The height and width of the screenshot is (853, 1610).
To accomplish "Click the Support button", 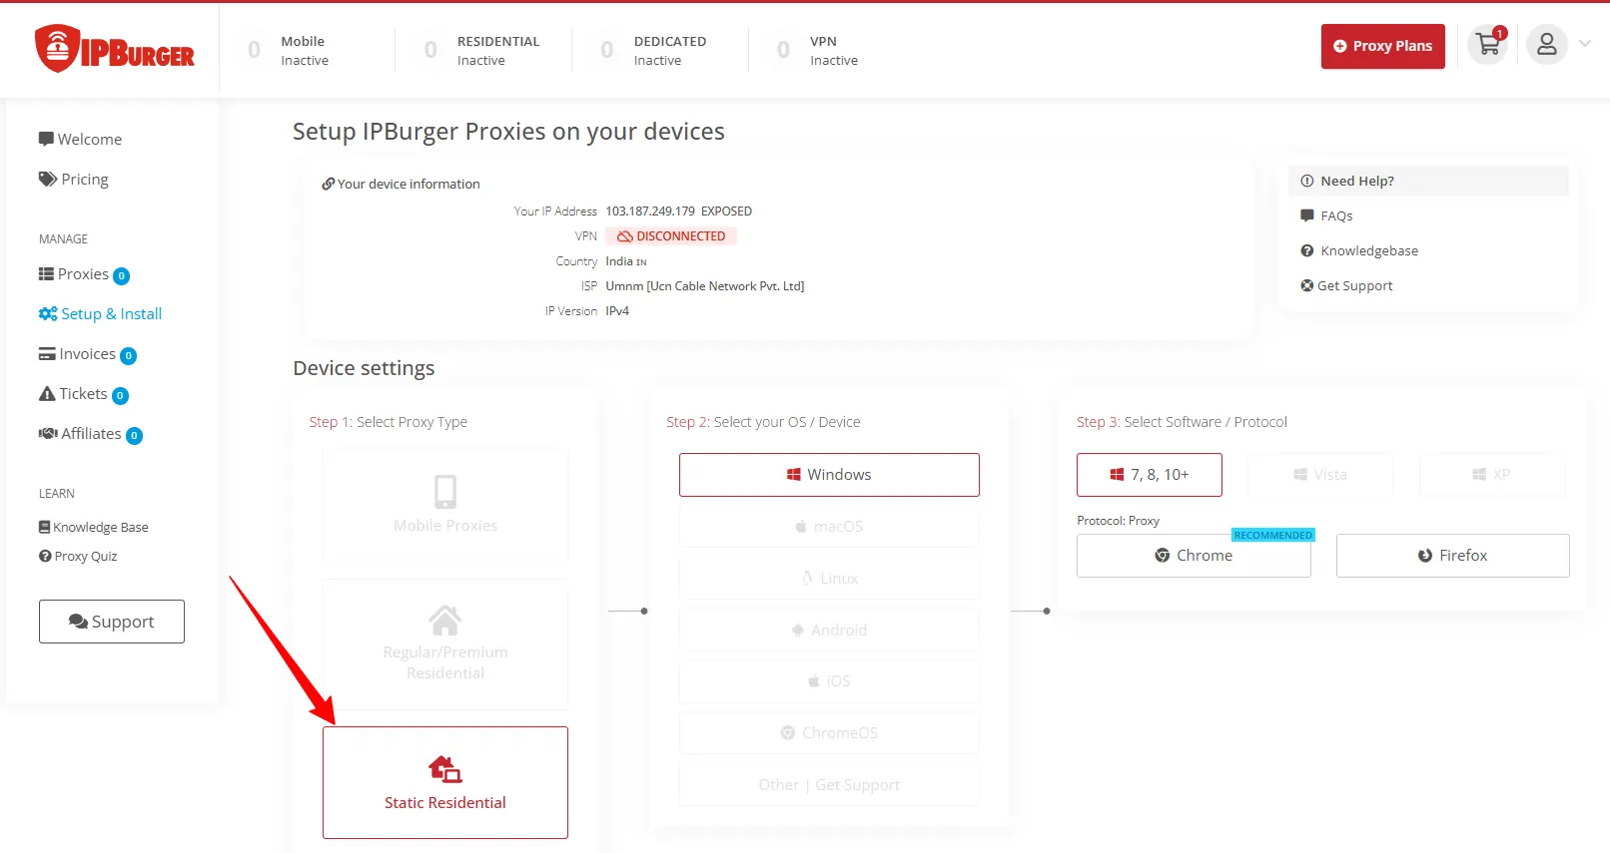I will 112,622.
